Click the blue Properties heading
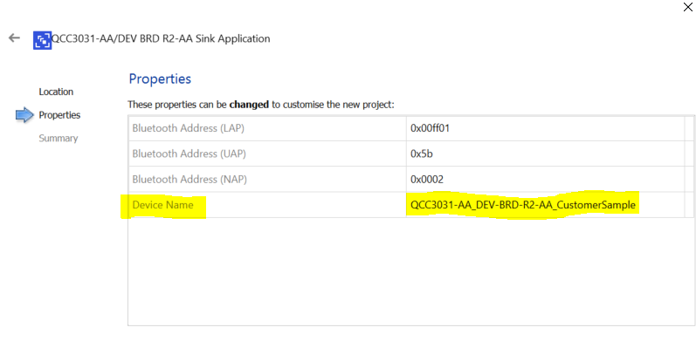Image resolution: width=696 pixels, height=348 pixels. [160, 78]
